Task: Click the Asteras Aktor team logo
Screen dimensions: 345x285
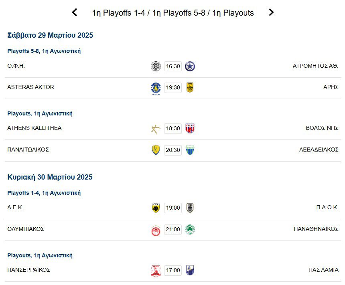Action: 156,87
